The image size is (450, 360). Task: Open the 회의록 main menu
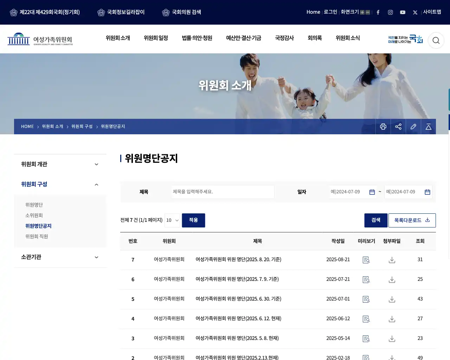pyautogui.click(x=315, y=38)
